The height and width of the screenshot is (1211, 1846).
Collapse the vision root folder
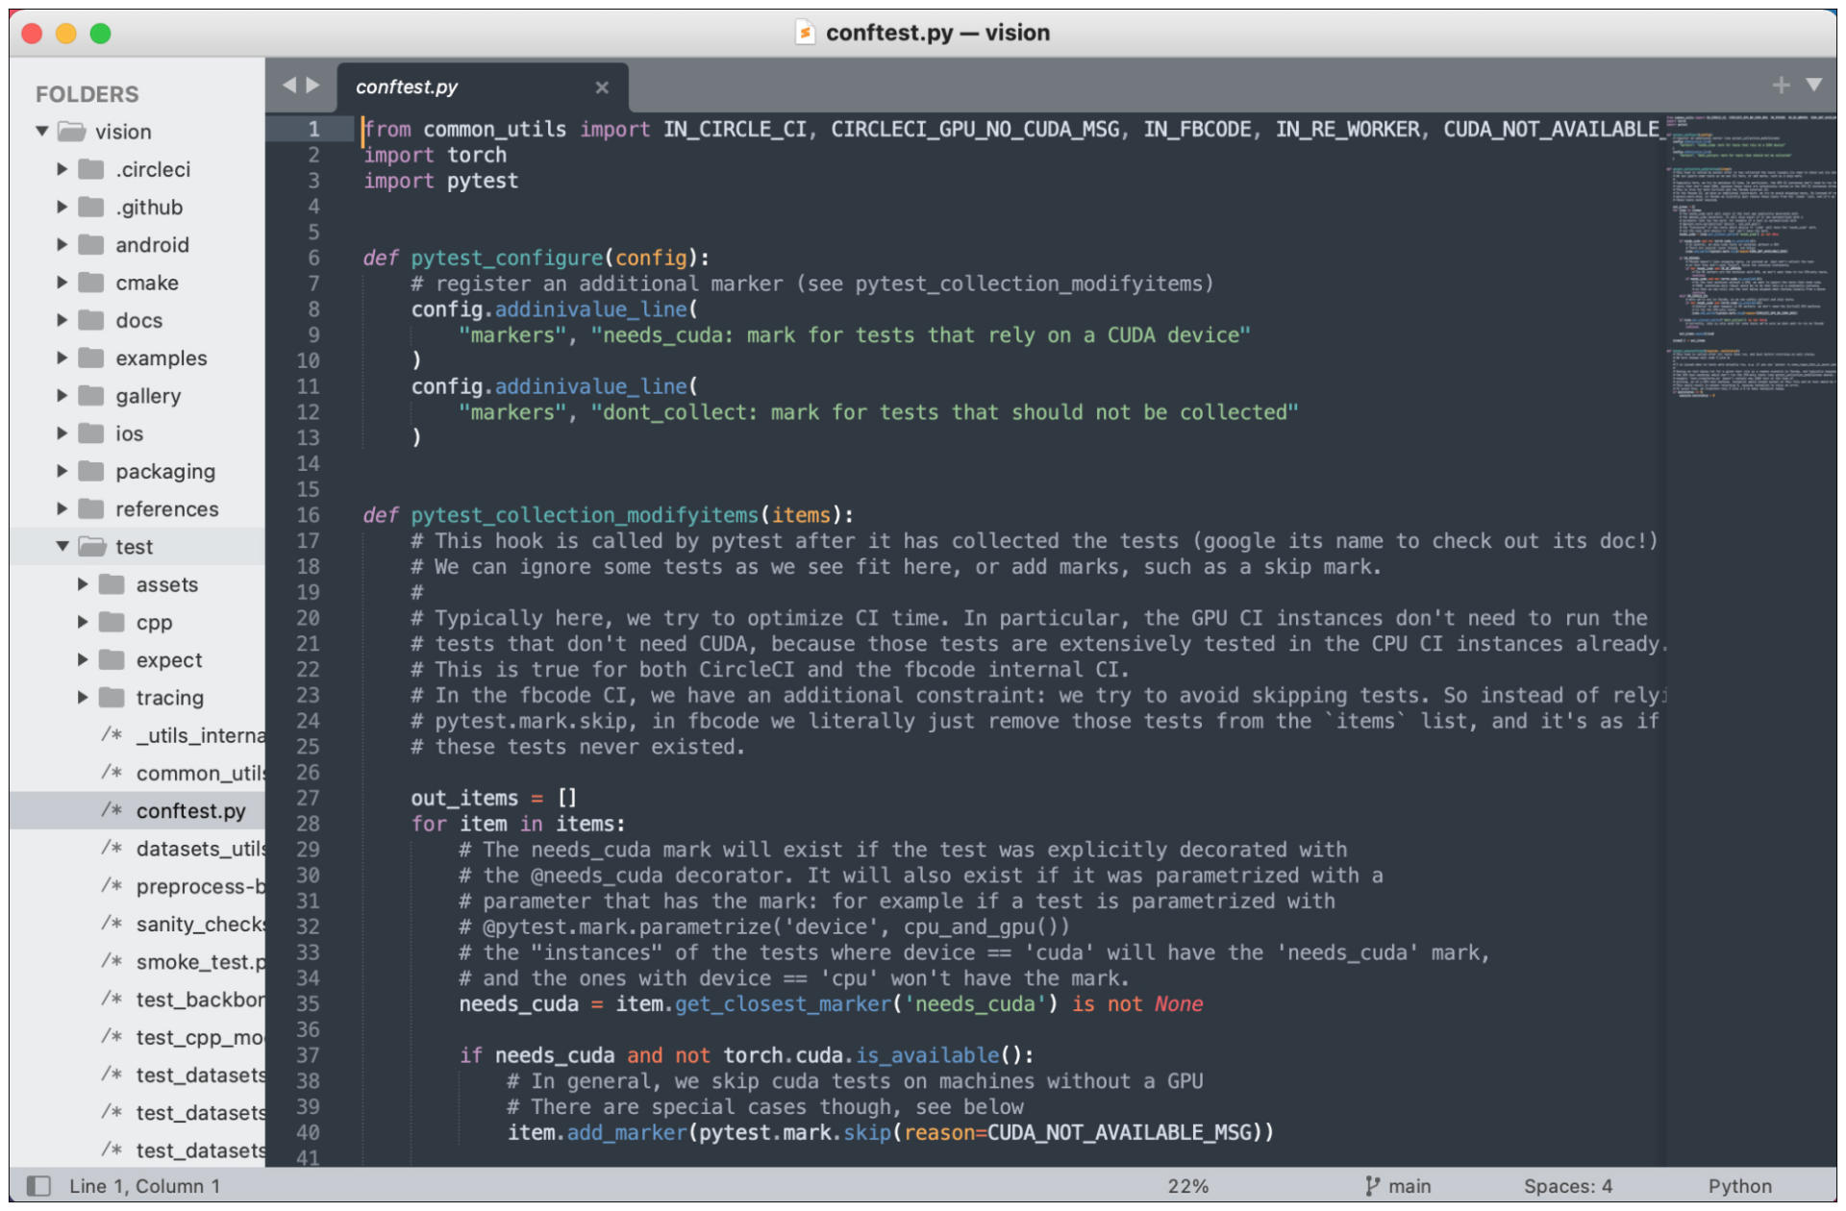point(42,131)
